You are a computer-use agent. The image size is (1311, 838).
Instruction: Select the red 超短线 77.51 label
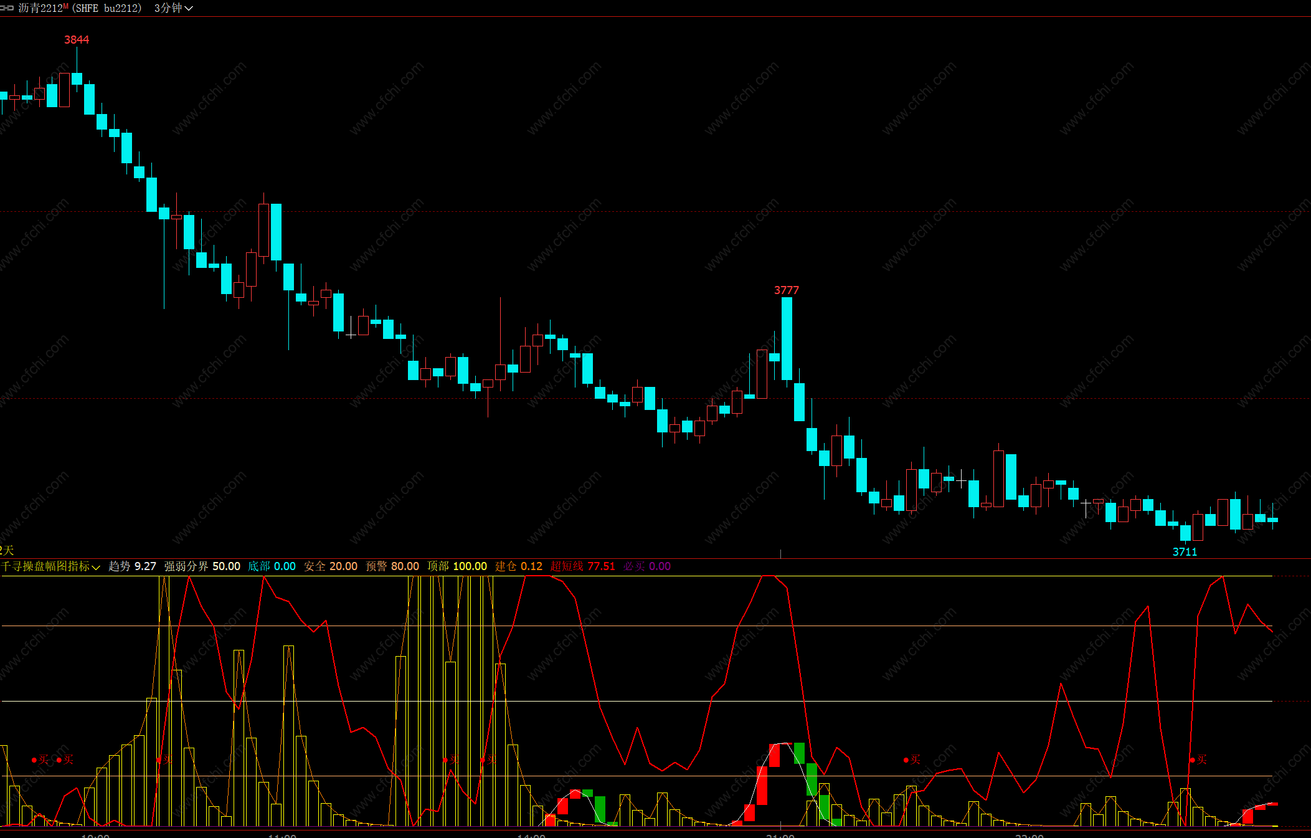(582, 566)
